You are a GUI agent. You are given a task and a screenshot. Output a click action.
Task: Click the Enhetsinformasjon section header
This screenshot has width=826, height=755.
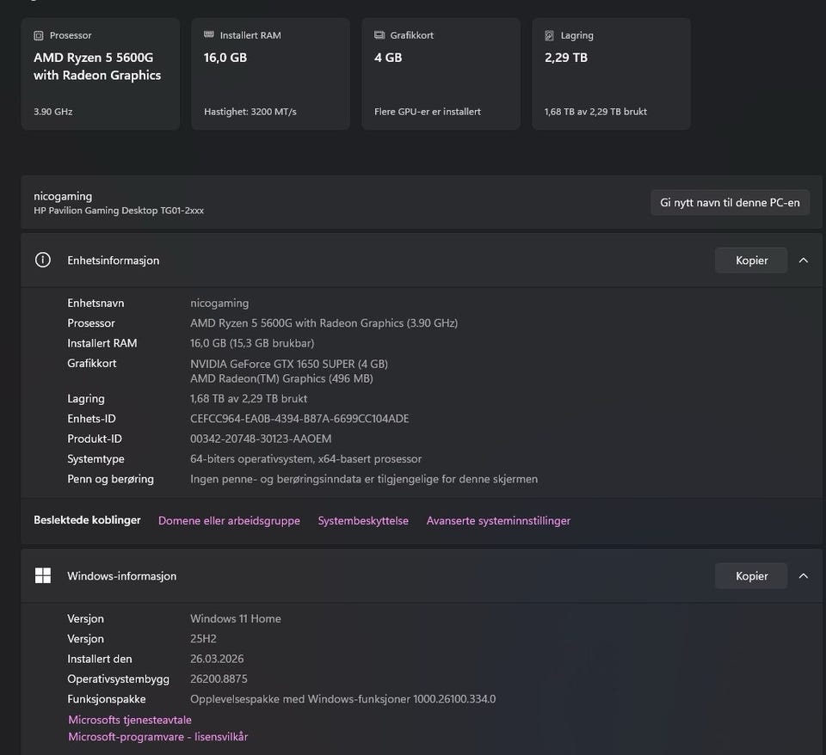(x=422, y=260)
